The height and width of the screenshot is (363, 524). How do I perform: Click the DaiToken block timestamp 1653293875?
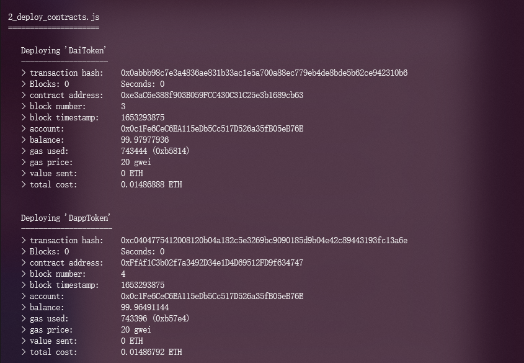coord(143,118)
